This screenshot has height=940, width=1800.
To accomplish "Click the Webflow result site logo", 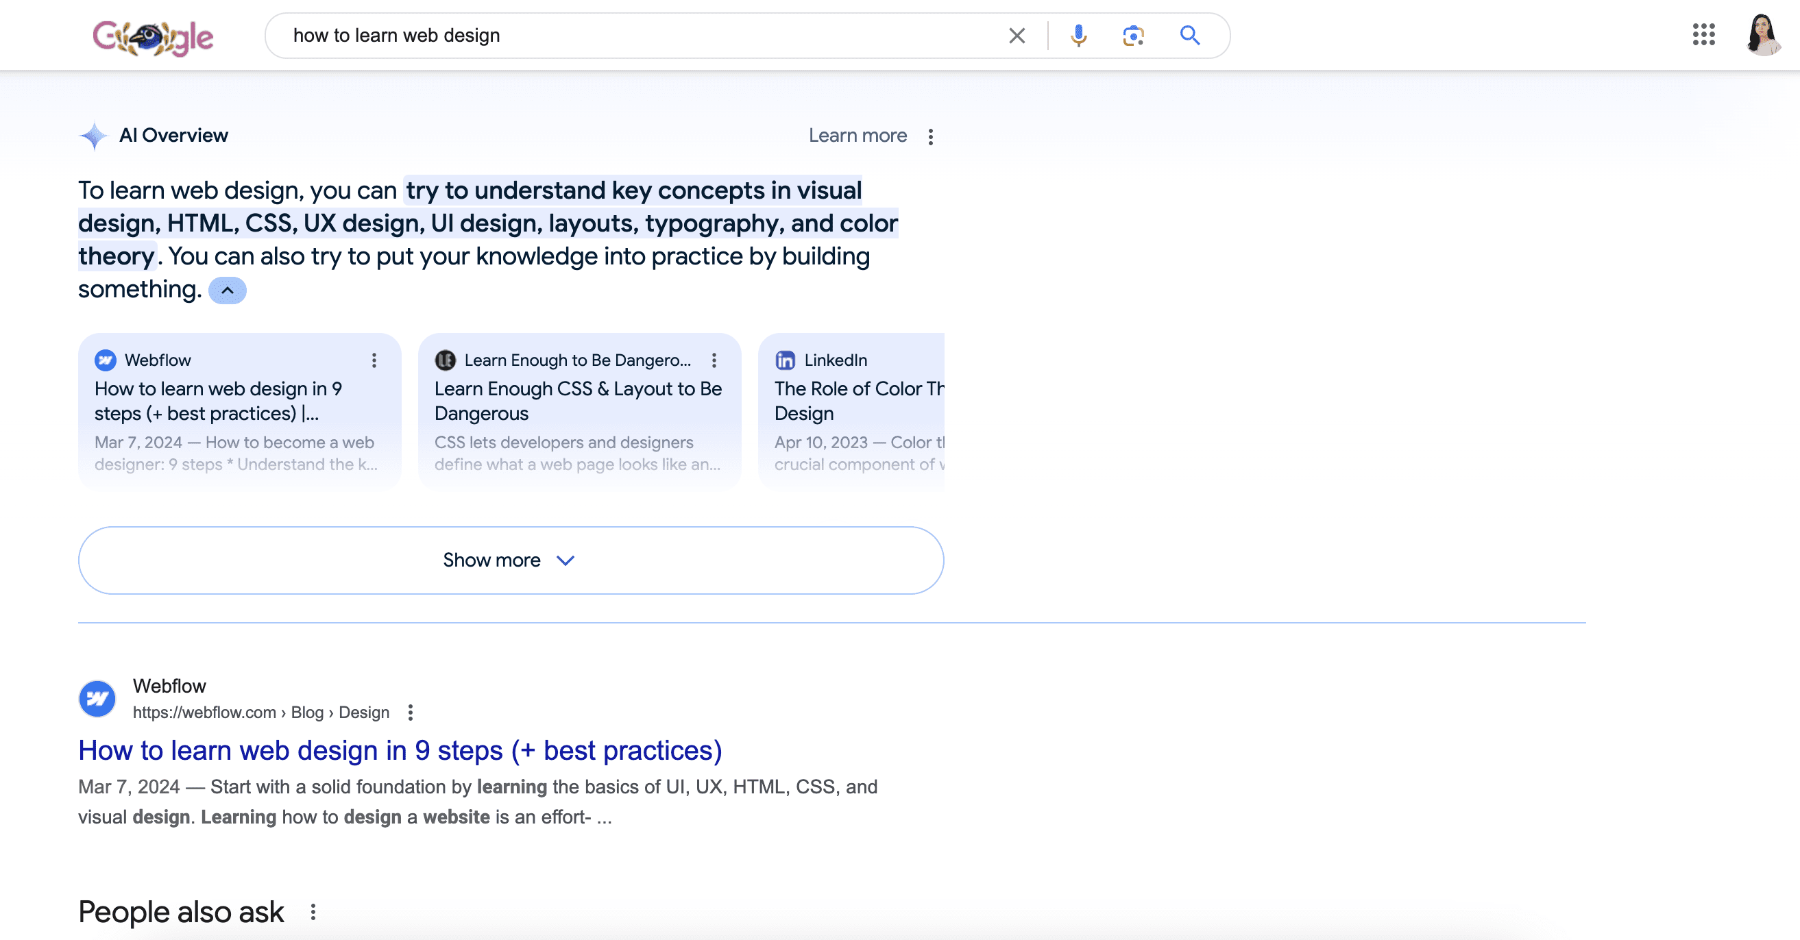I will click(97, 698).
